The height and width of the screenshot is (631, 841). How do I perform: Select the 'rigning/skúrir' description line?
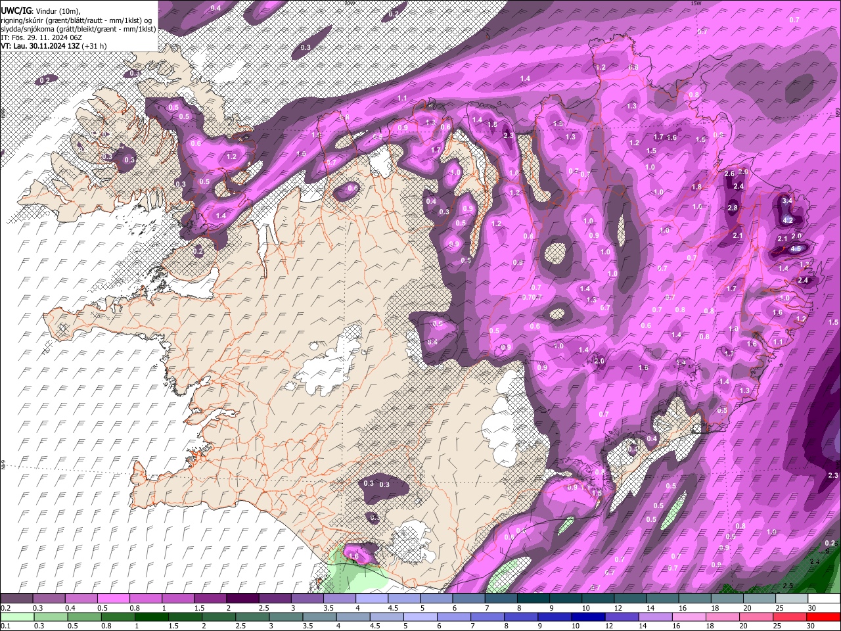point(77,20)
